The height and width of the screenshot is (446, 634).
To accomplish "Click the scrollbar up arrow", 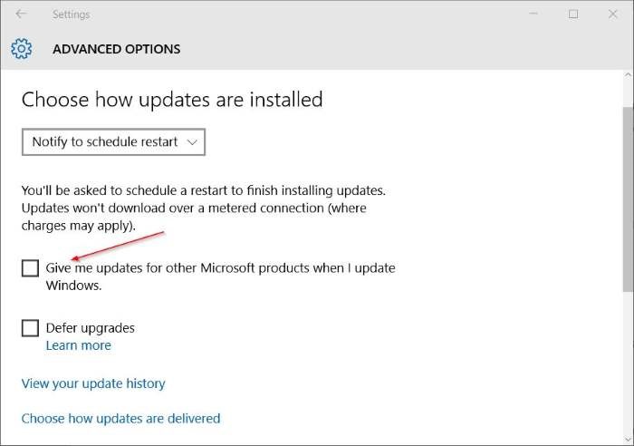I will tap(628, 75).
